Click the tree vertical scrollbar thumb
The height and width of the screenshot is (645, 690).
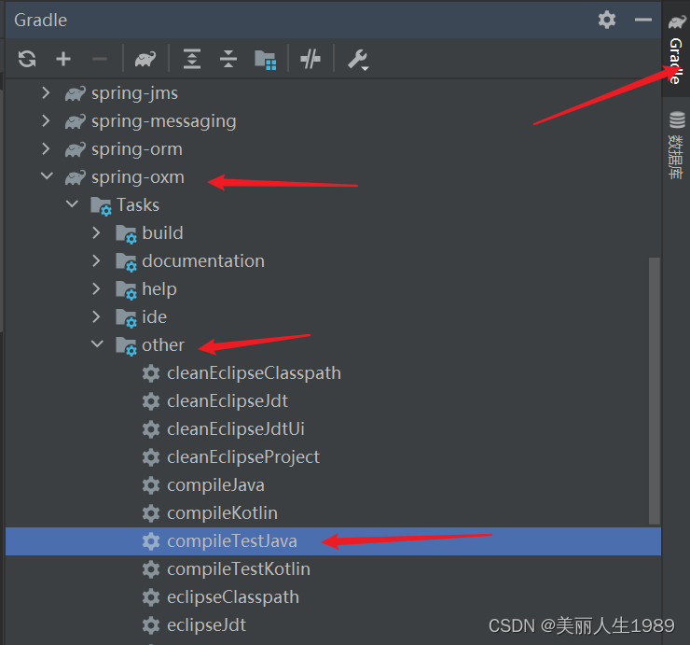pos(655,391)
